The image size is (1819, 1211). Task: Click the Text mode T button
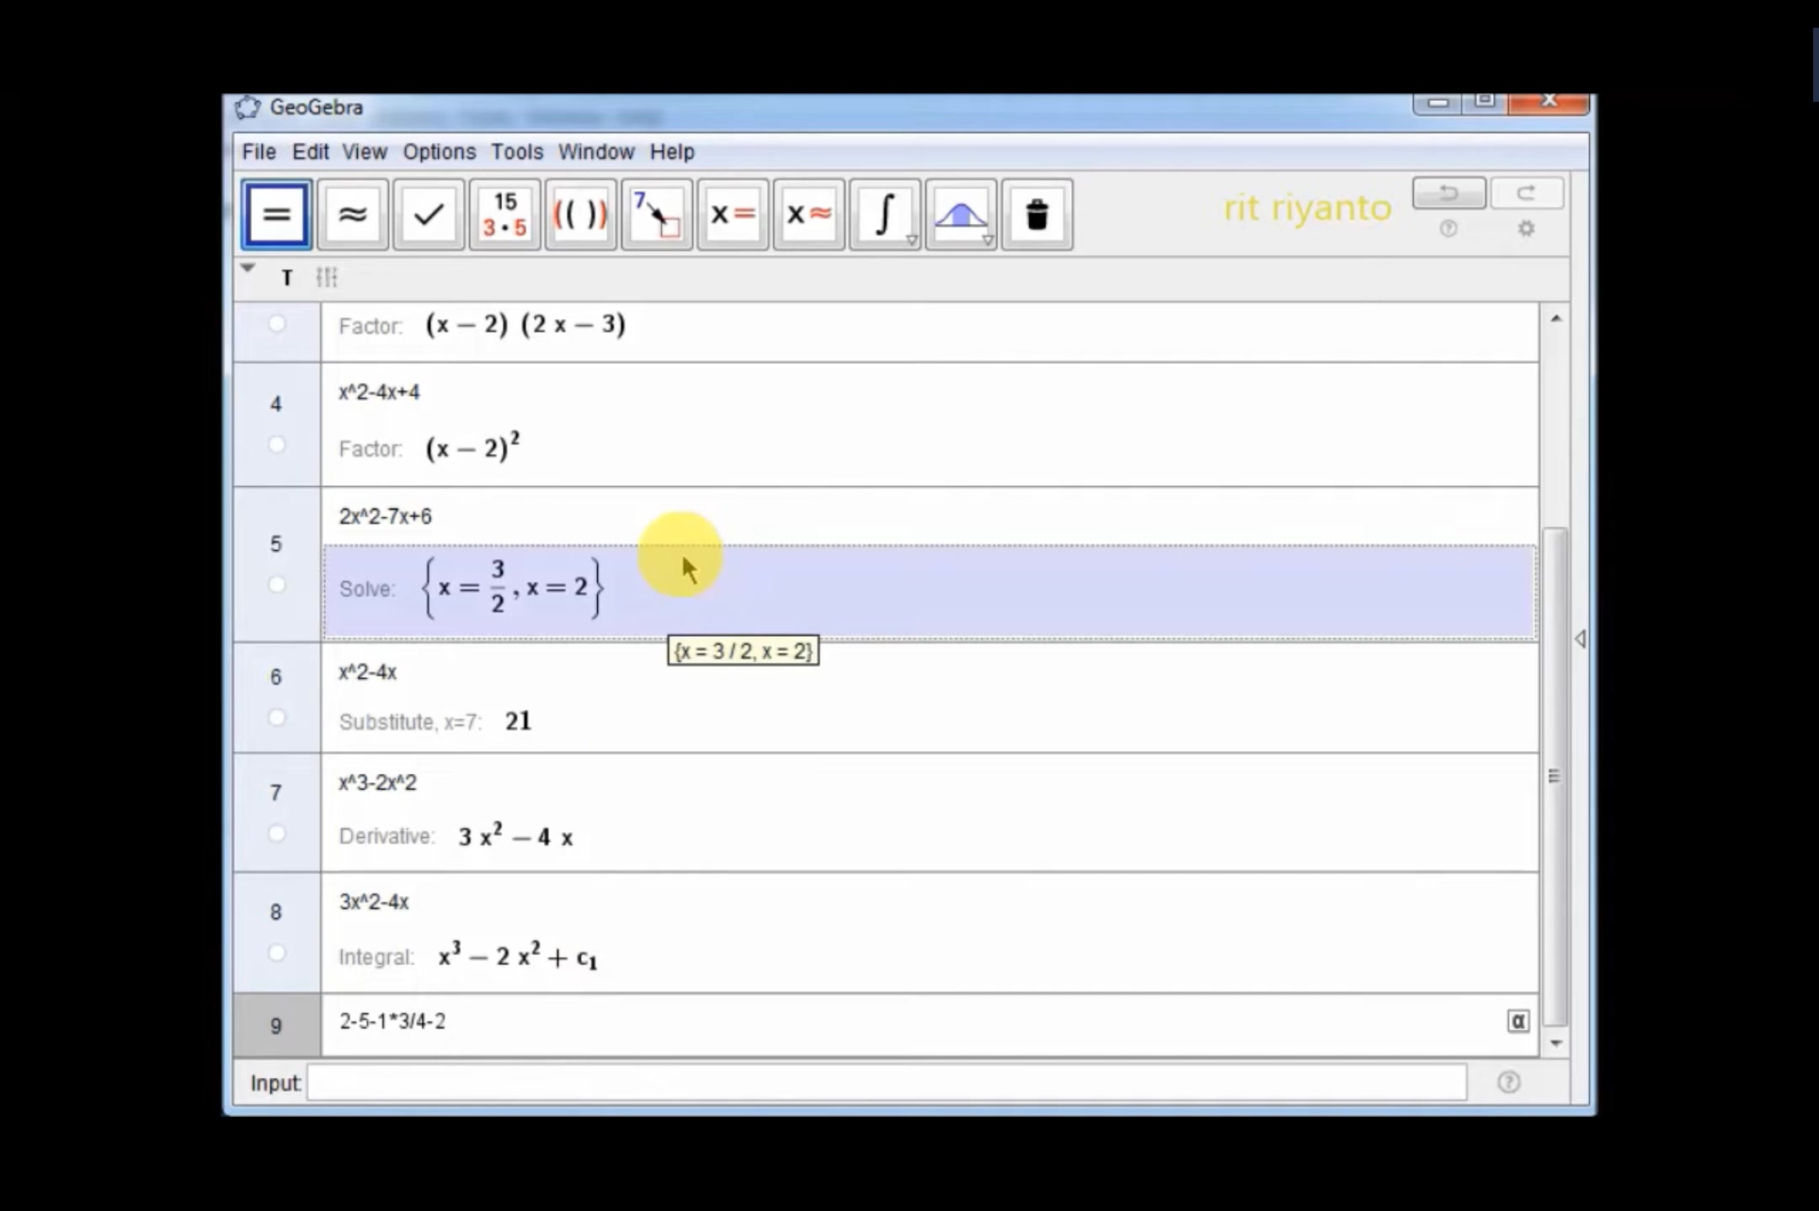click(287, 278)
